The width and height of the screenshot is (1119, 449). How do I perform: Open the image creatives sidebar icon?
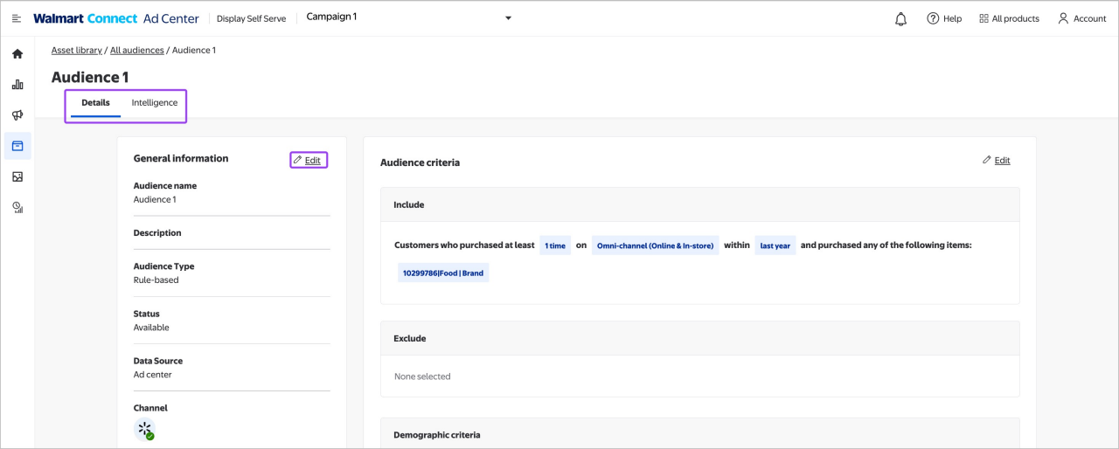(17, 176)
